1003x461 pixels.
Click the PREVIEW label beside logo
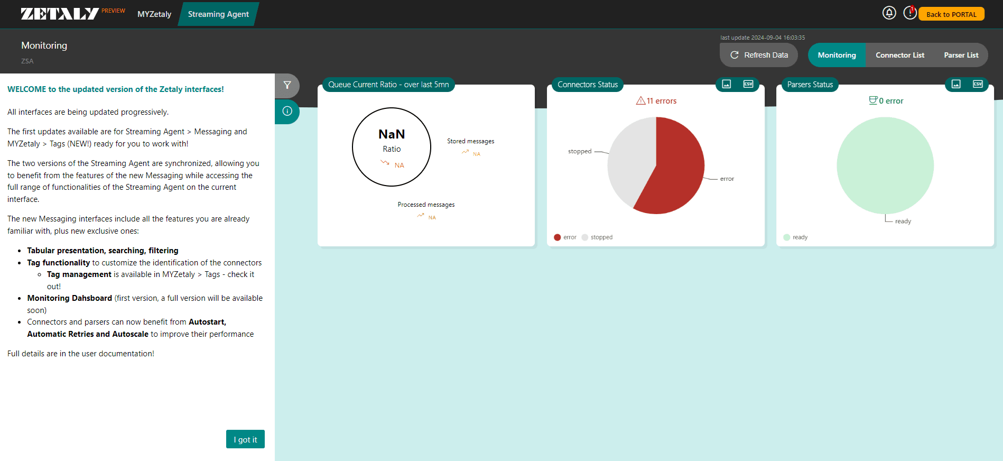pyautogui.click(x=114, y=11)
